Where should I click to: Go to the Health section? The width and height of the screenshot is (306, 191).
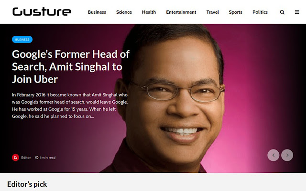click(x=149, y=12)
